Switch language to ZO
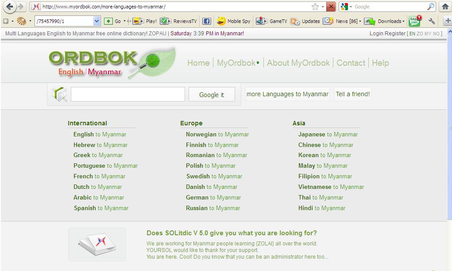The image size is (452, 271). (x=420, y=34)
